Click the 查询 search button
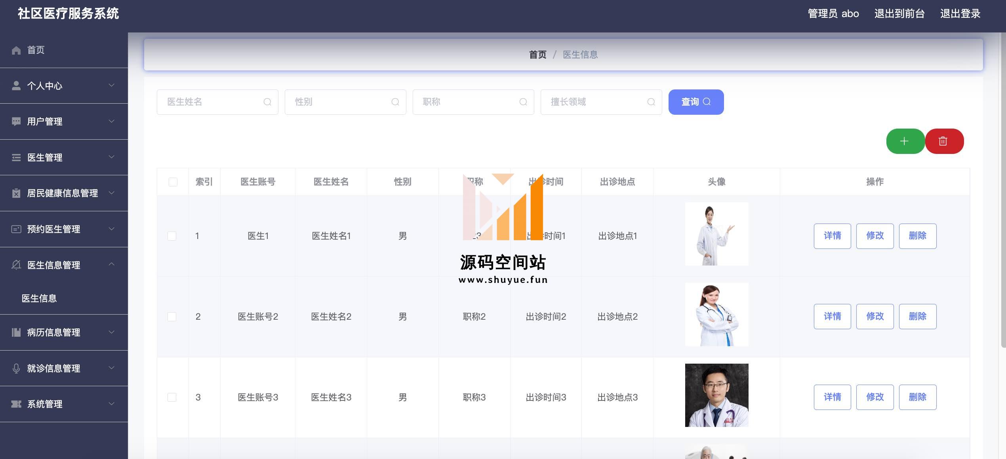This screenshot has height=459, width=1006. [696, 102]
